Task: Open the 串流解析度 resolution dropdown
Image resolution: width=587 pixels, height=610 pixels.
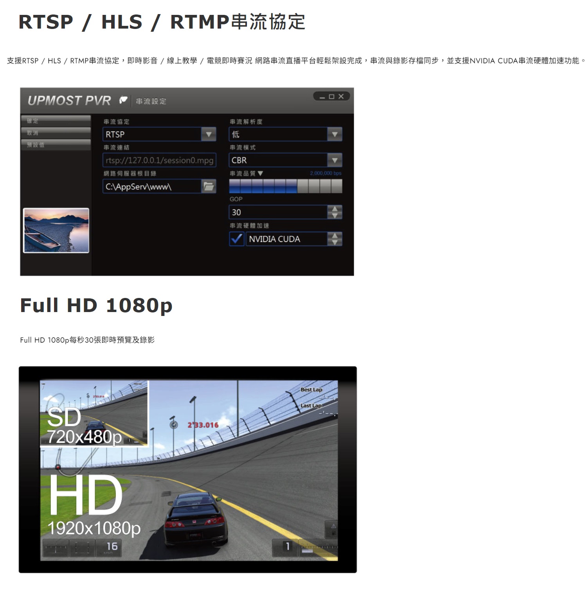Action: pyautogui.click(x=335, y=134)
